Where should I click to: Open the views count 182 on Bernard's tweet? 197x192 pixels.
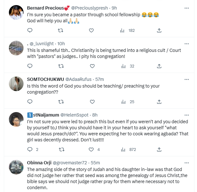point(127,31)
